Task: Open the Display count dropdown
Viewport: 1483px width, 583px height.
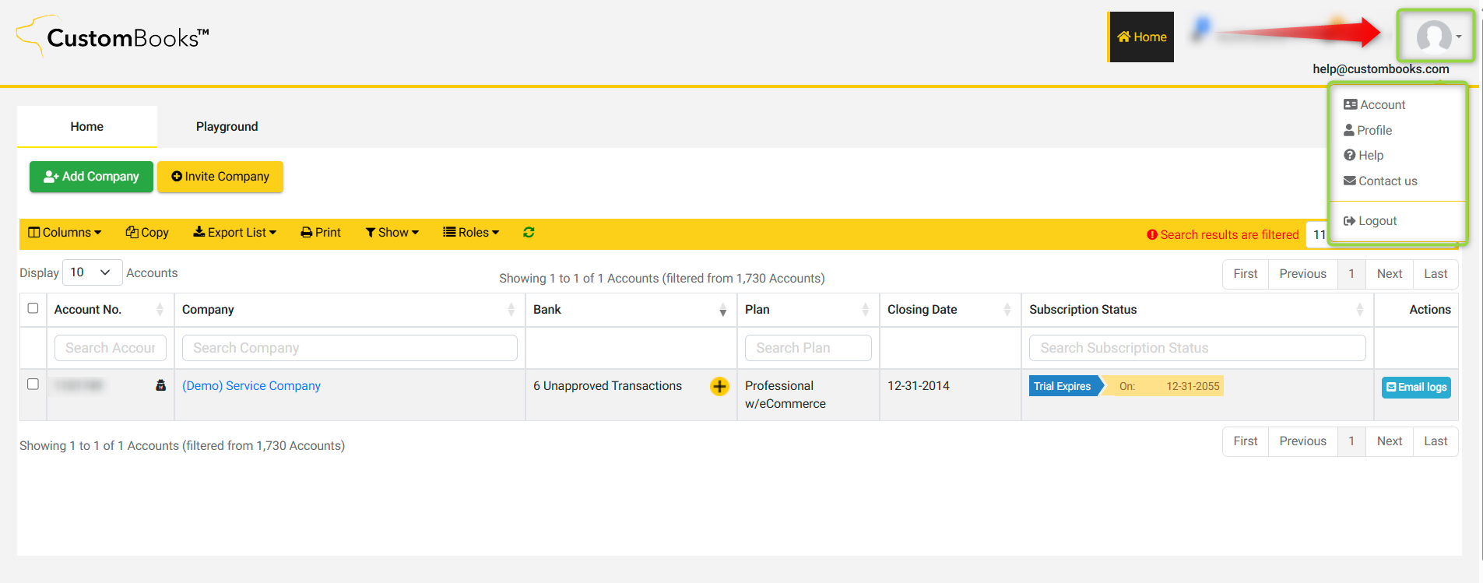Action: 92,272
